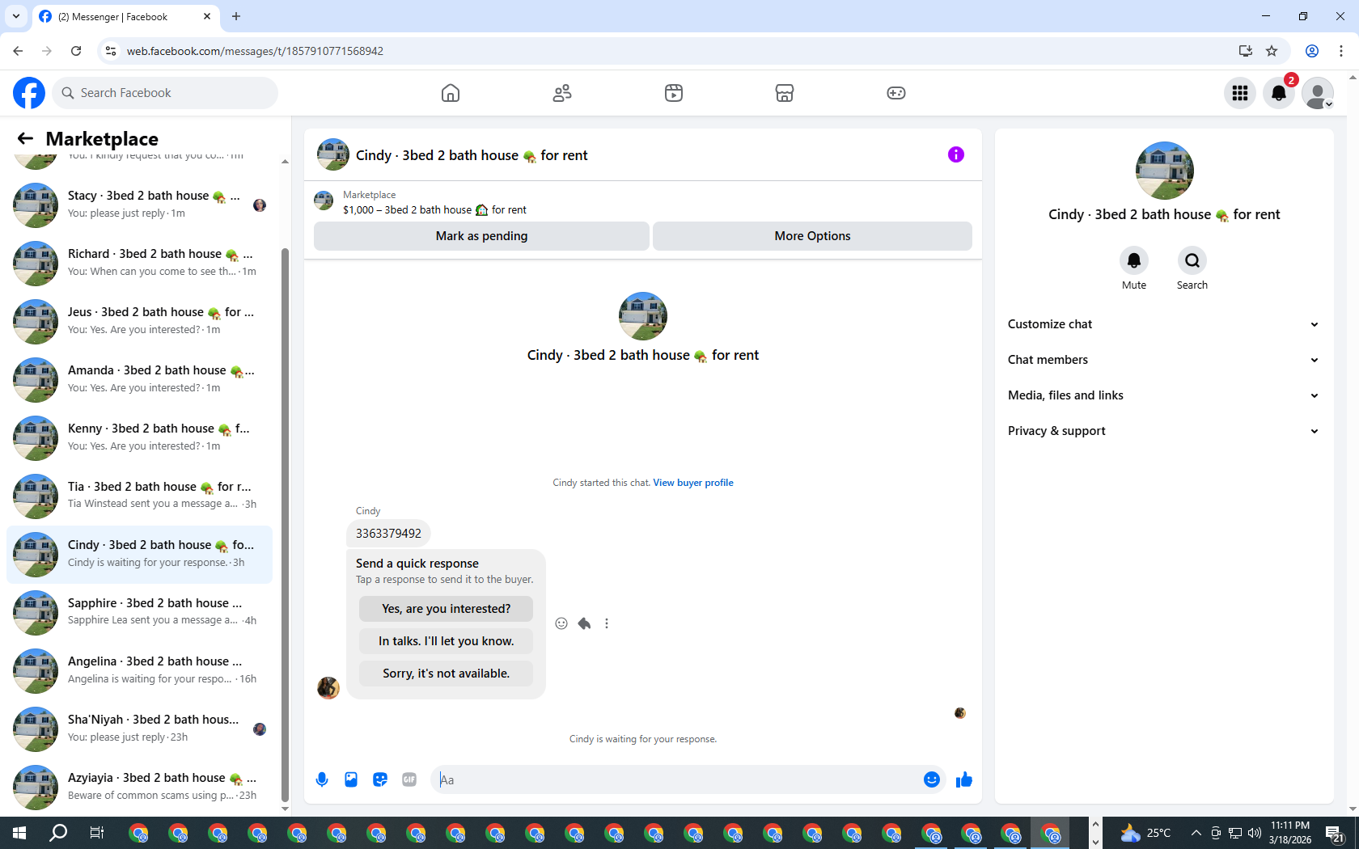
Task: Open more options dots beside message
Action: coord(607,623)
